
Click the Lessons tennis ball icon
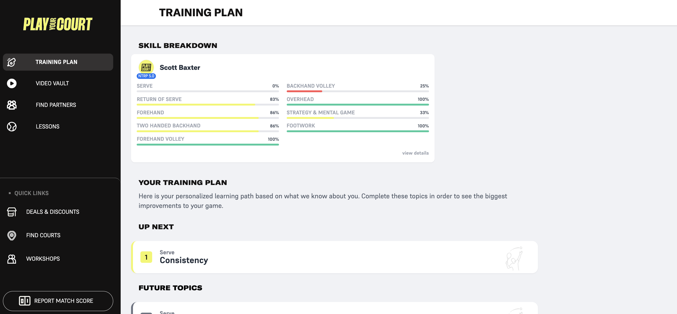(x=11, y=127)
